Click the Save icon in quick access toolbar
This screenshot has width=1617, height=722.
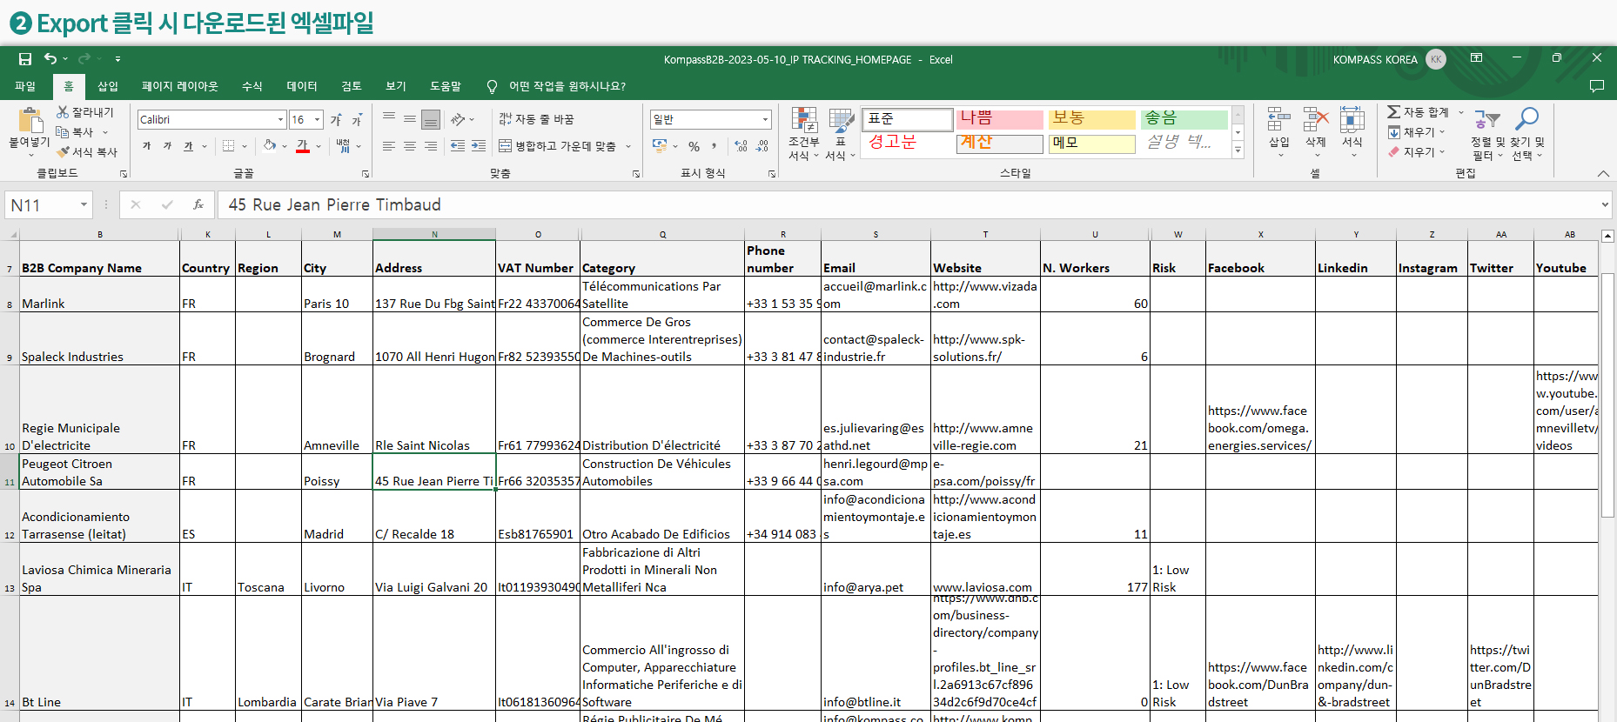pyautogui.click(x=25, y=59)
